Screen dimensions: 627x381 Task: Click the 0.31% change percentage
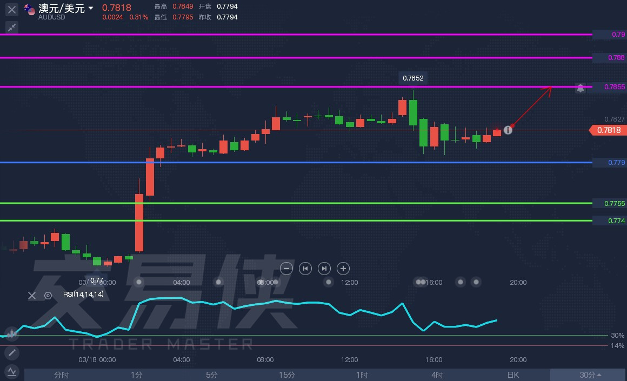139,17
